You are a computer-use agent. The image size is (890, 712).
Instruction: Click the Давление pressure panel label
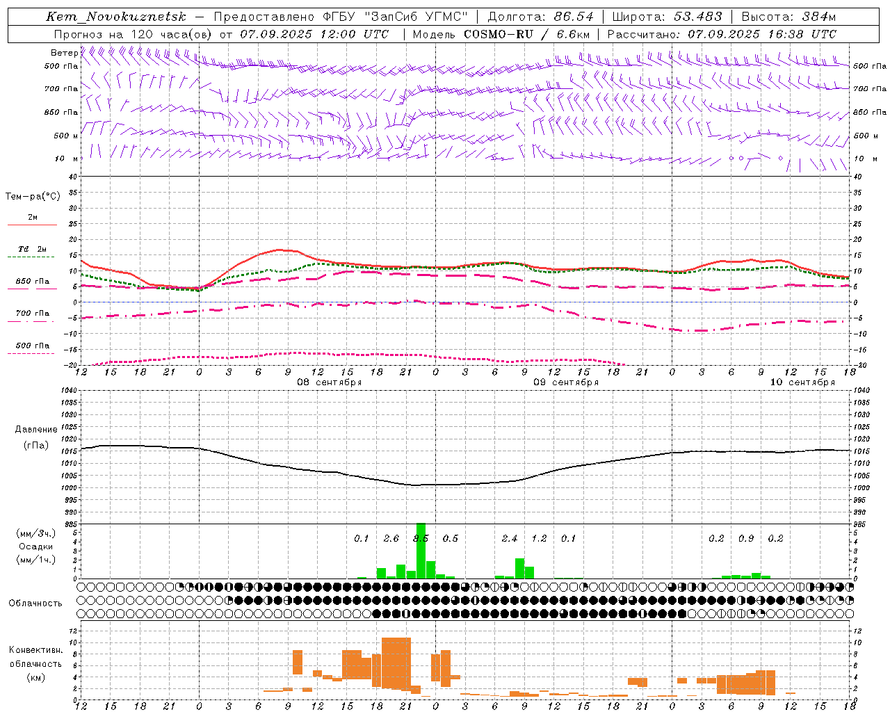(36, 430)
